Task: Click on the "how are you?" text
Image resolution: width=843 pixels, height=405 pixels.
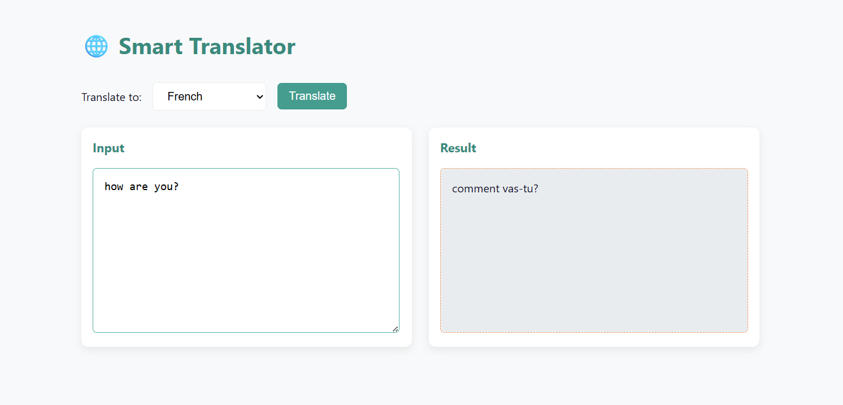Action: click(141, 187)
